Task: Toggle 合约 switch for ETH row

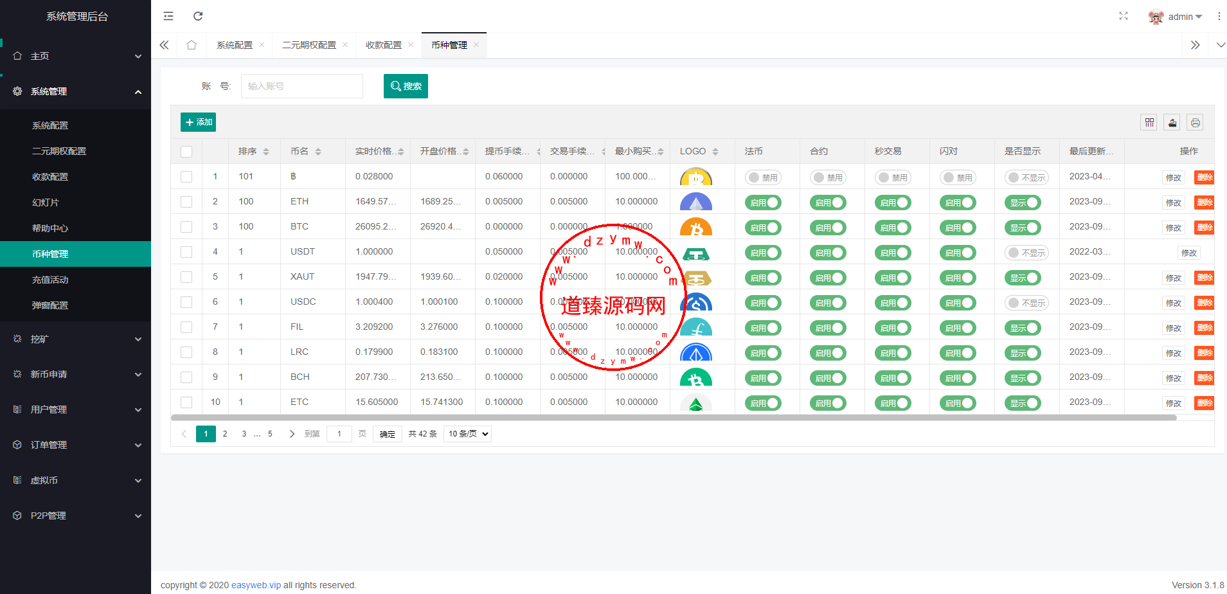Action: click(828, 203)
